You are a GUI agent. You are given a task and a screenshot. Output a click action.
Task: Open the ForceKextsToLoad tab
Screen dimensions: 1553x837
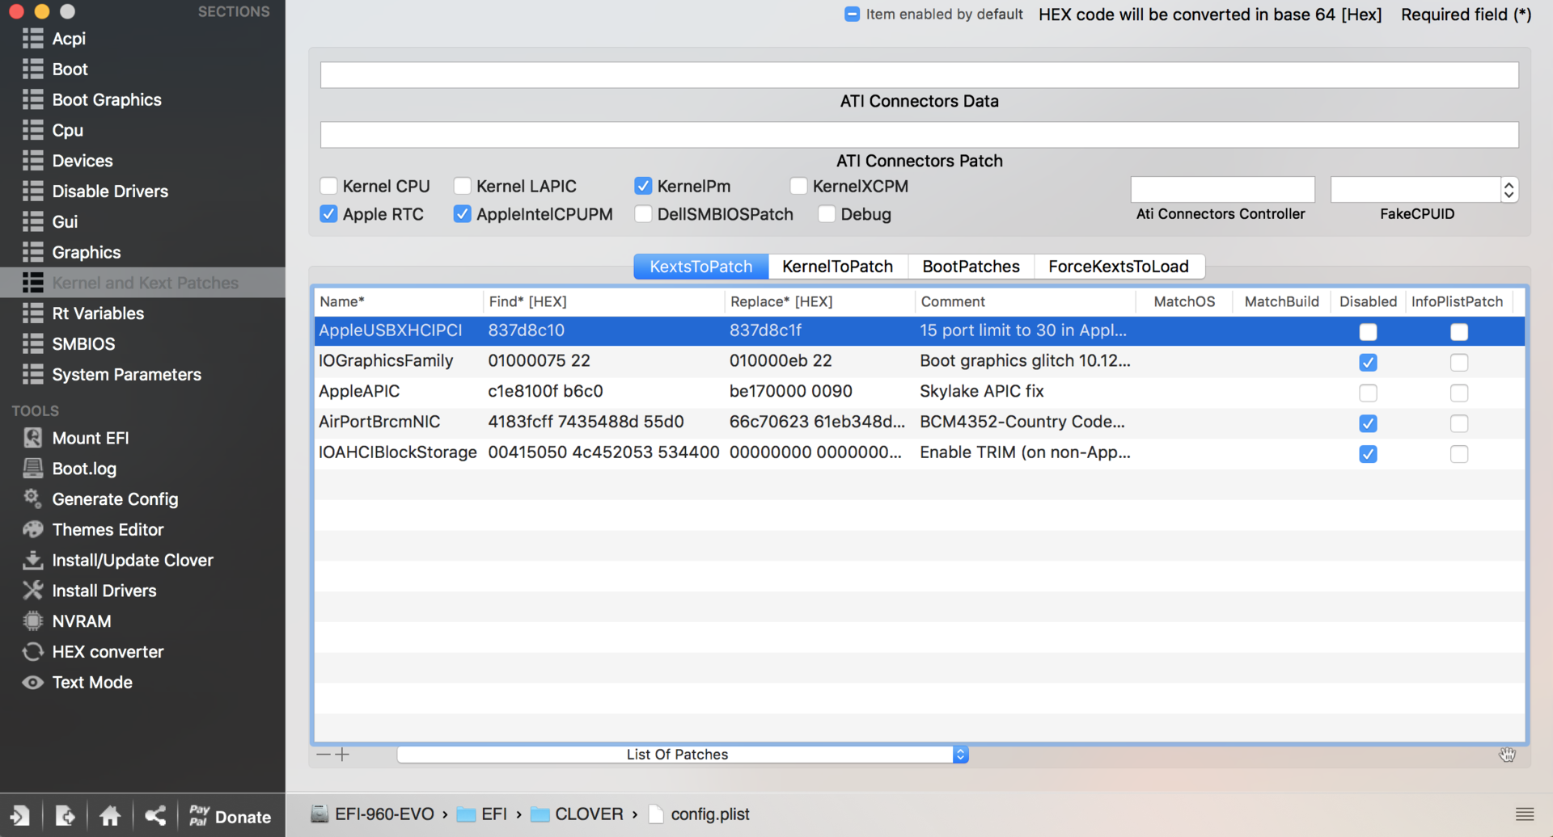[1118, 267]
